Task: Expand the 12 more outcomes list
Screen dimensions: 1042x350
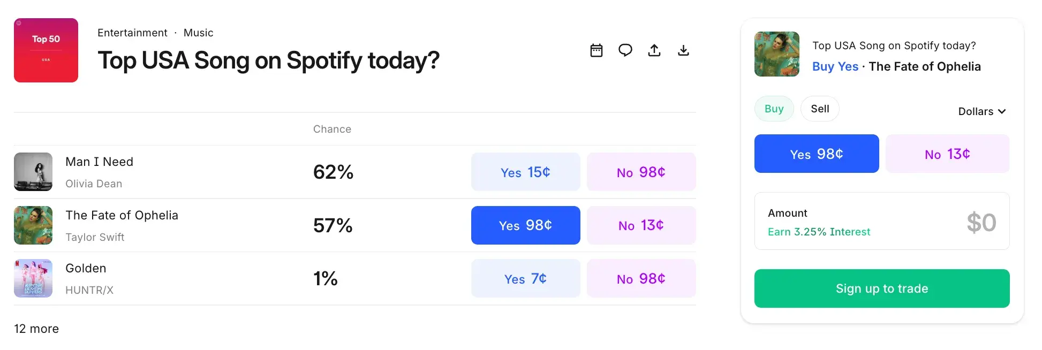Action: pos(36,328)
